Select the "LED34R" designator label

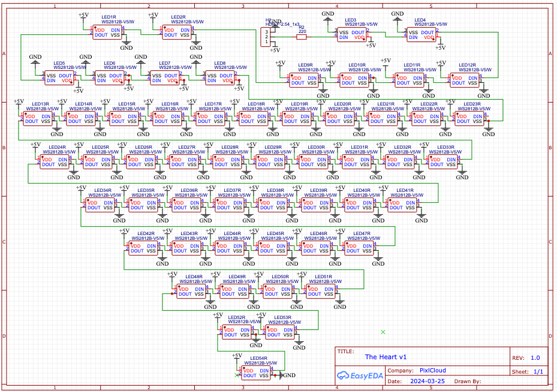103,190
